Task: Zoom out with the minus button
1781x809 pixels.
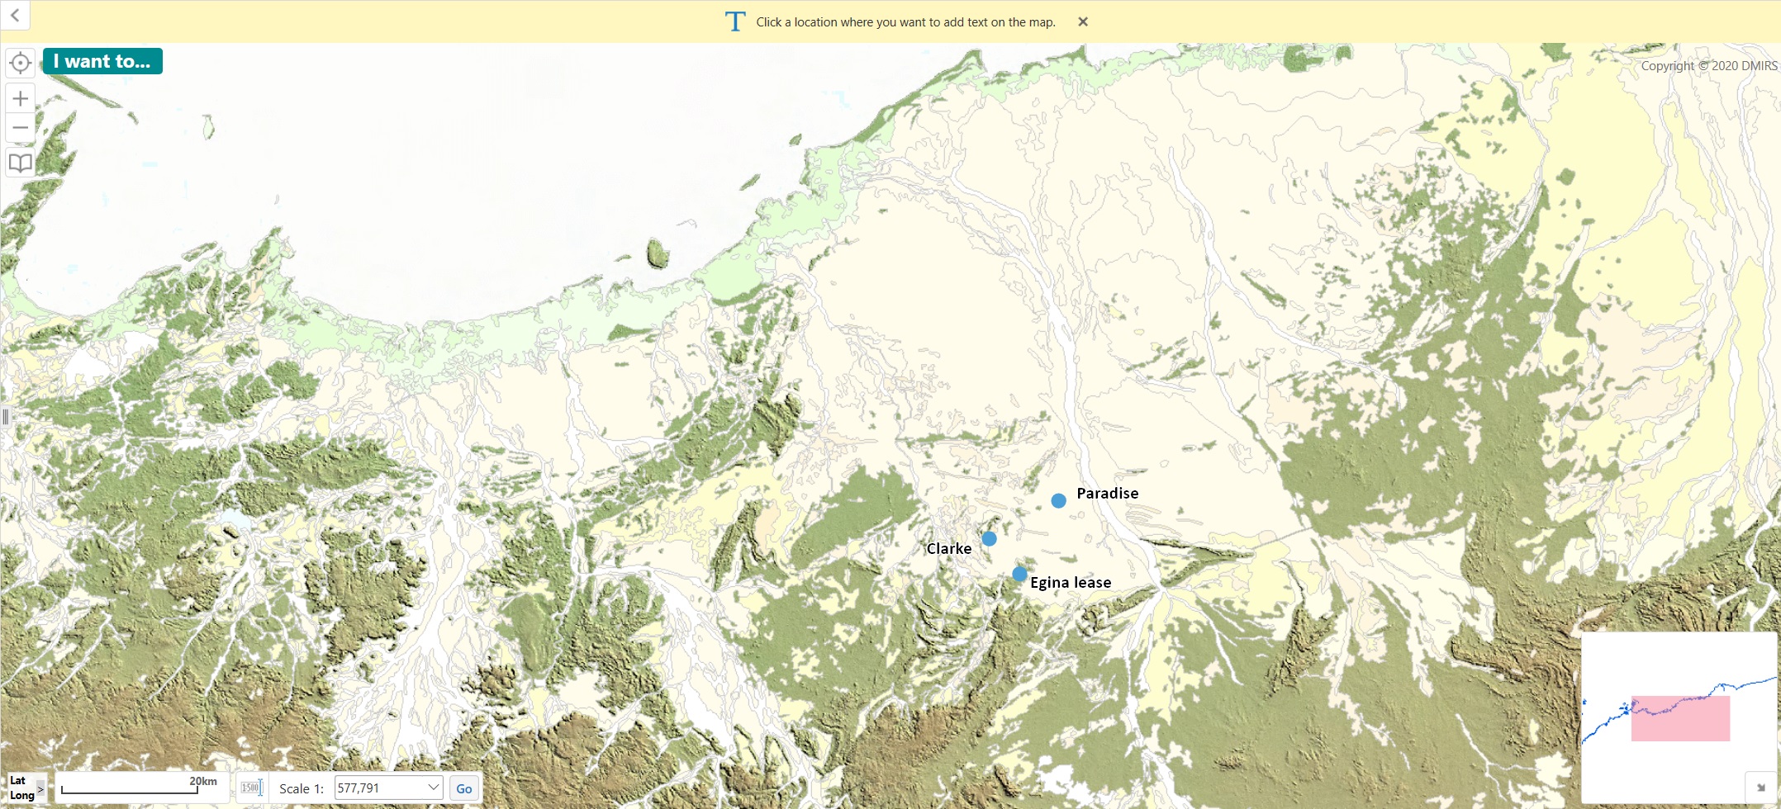Action: [x=20, y=128]
